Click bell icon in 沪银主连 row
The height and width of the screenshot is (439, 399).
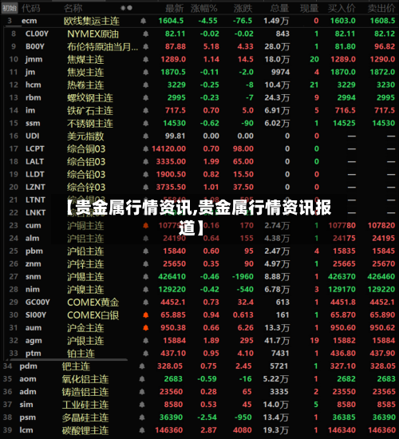point(145,341)
